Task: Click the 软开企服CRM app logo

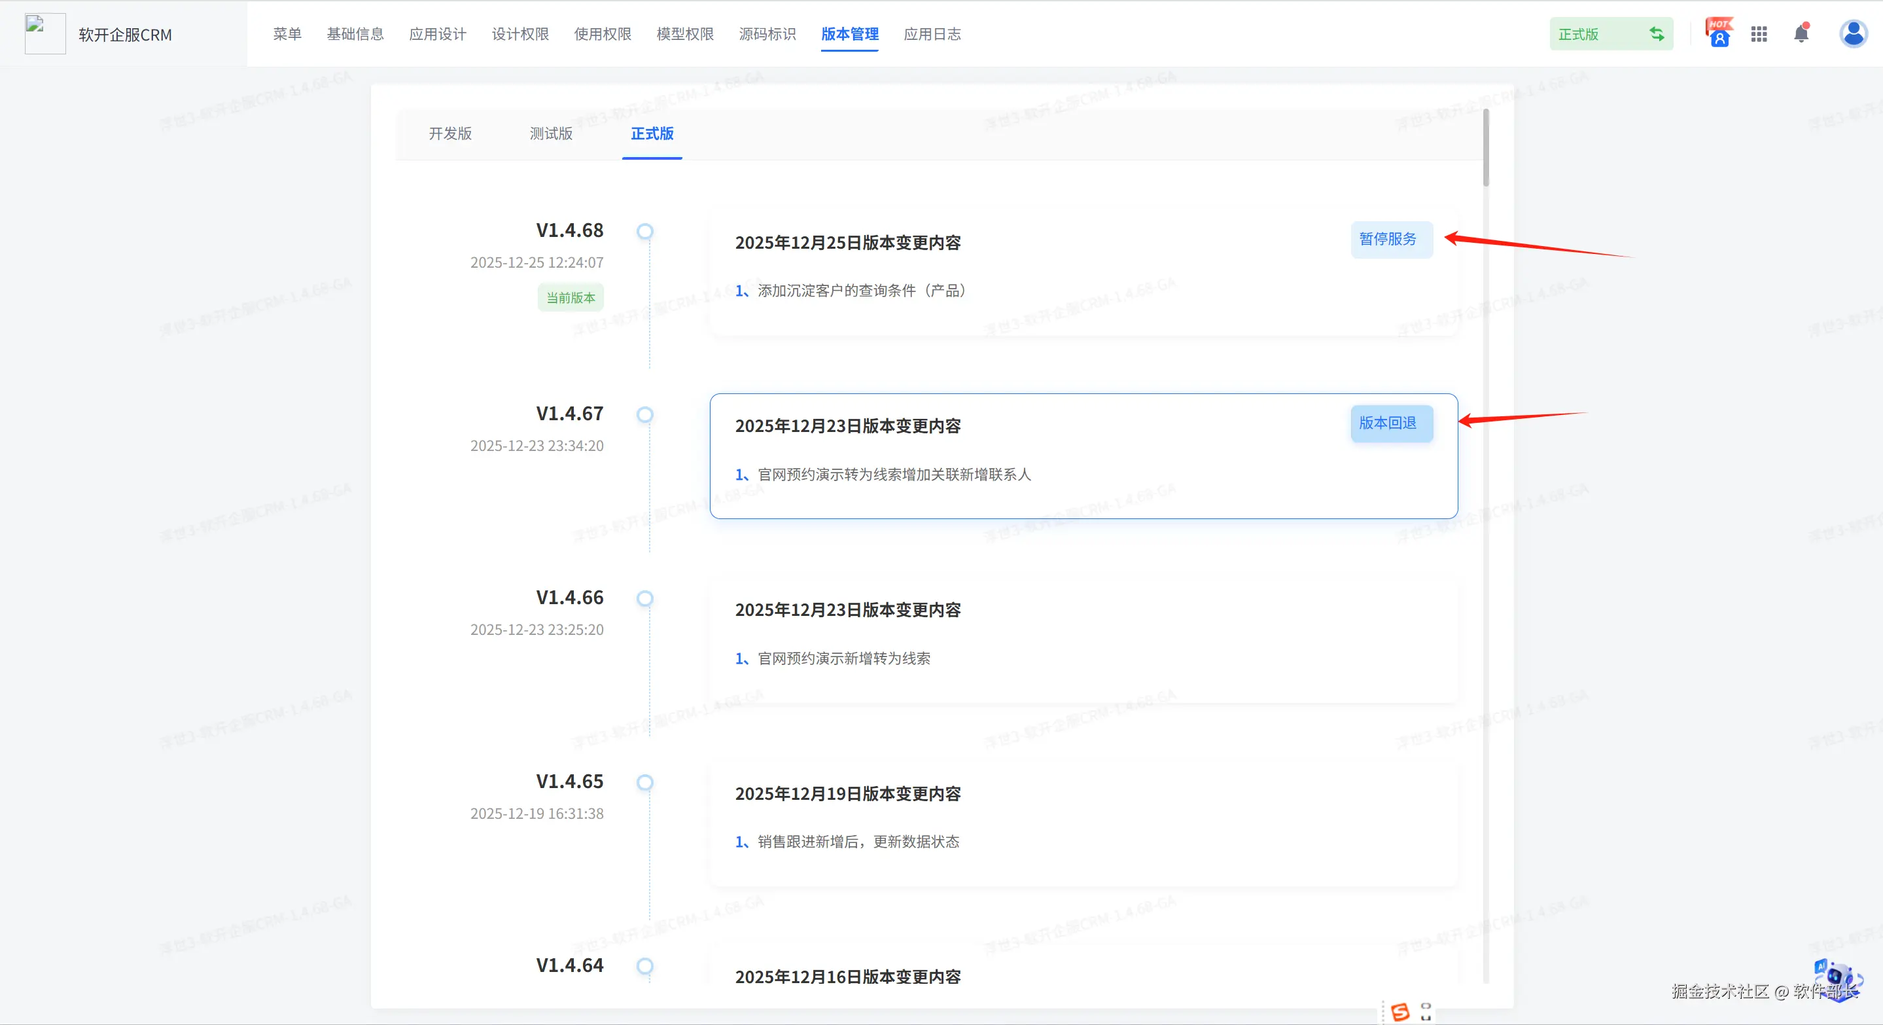Action: 45,33
